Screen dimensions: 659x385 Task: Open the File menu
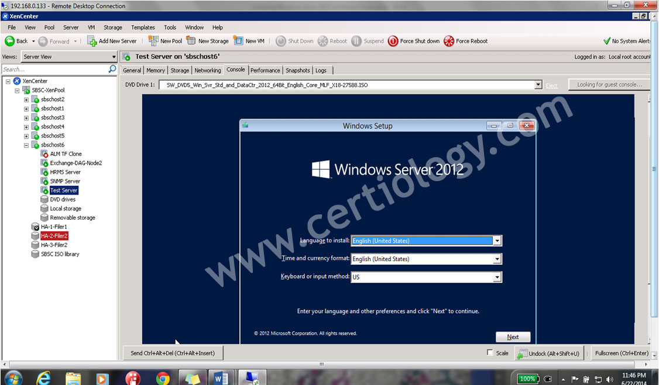pyautogui.click(x=12, y=27)
